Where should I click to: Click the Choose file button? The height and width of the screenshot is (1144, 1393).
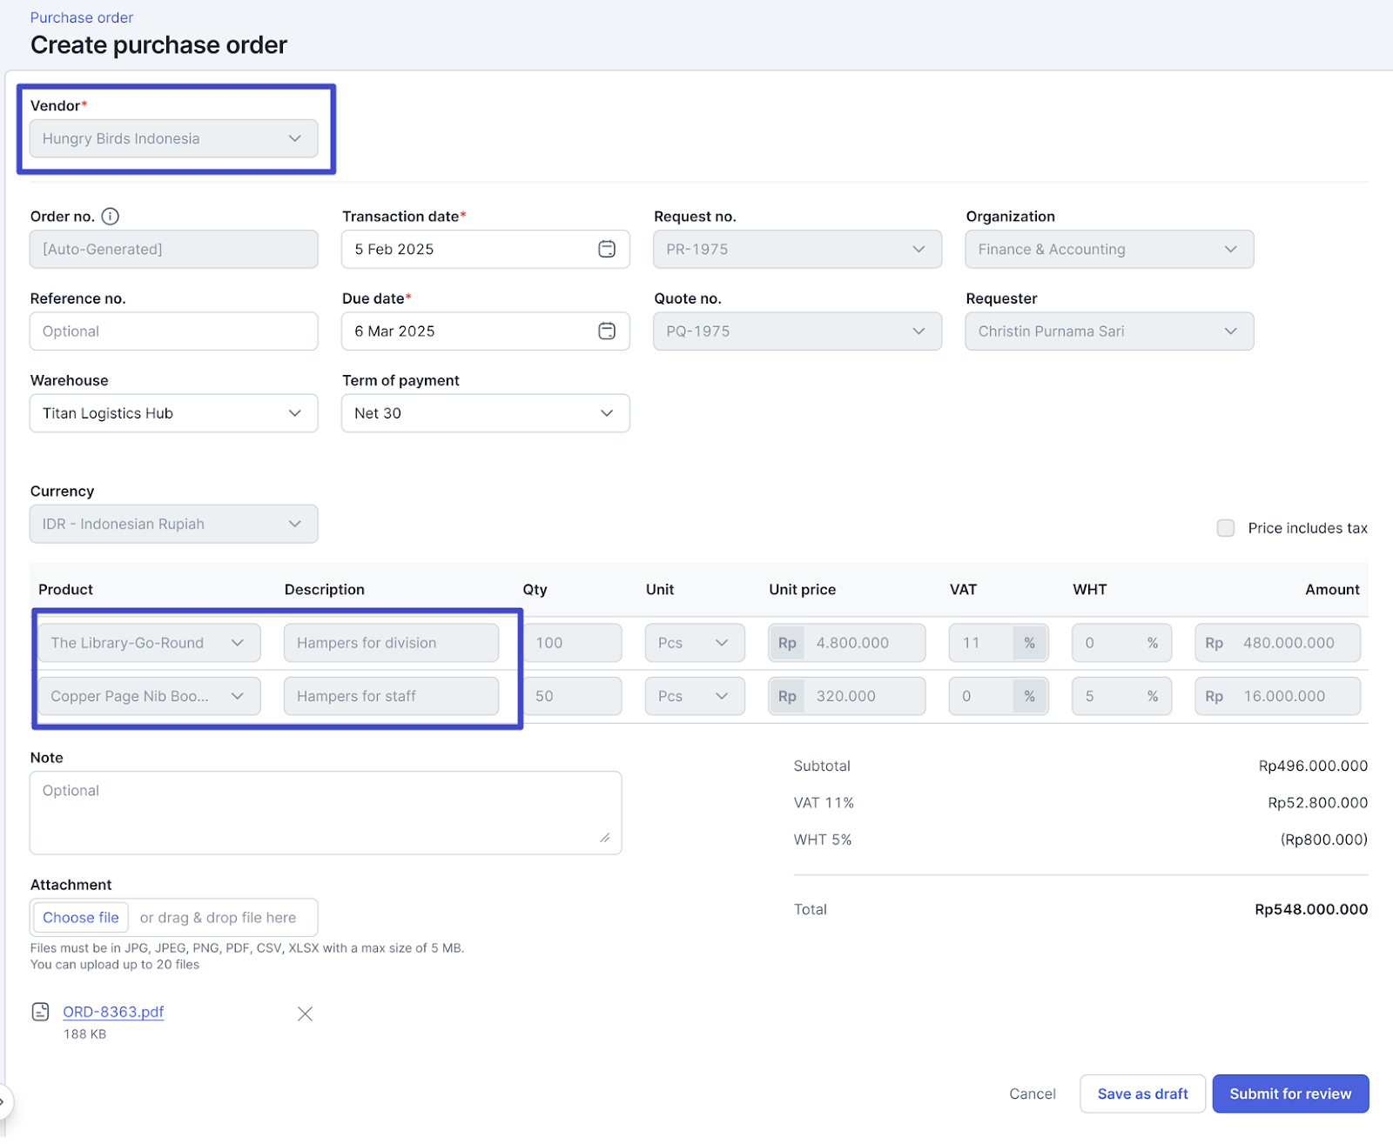point(81,918)
